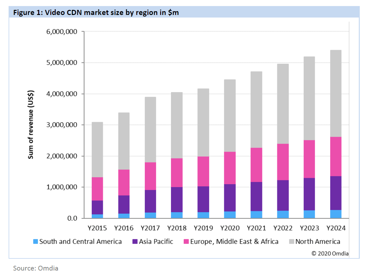Select the pink EMEA segment of Y2015 bar
369x275 pixels.
pyautogui.click(x=97, y=189)
